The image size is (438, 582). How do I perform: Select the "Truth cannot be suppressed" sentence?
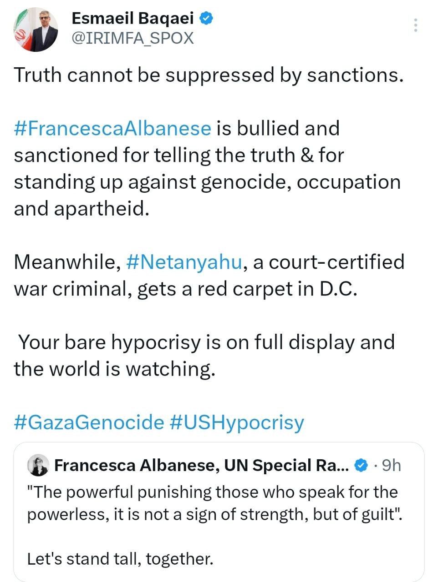tap(209, 75)
